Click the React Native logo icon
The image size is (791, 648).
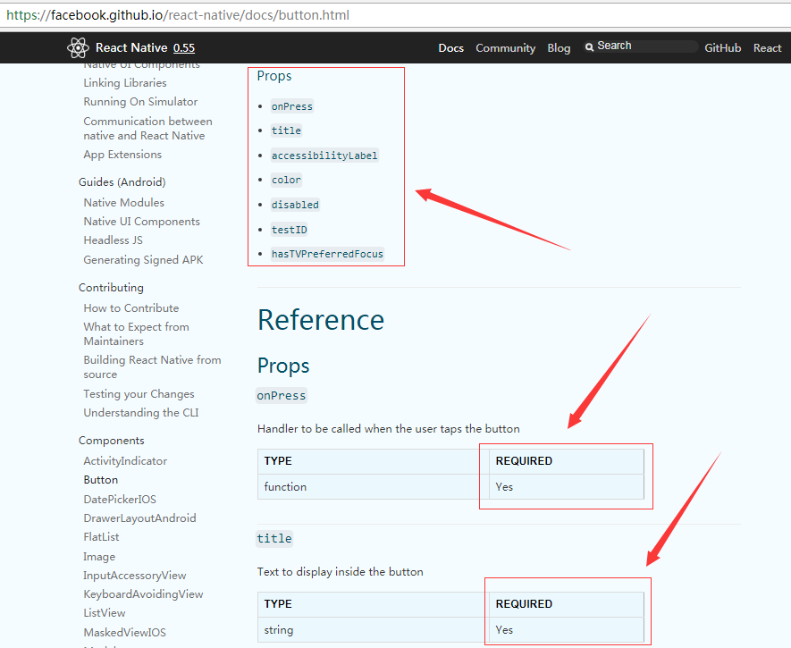click(79, 48)
